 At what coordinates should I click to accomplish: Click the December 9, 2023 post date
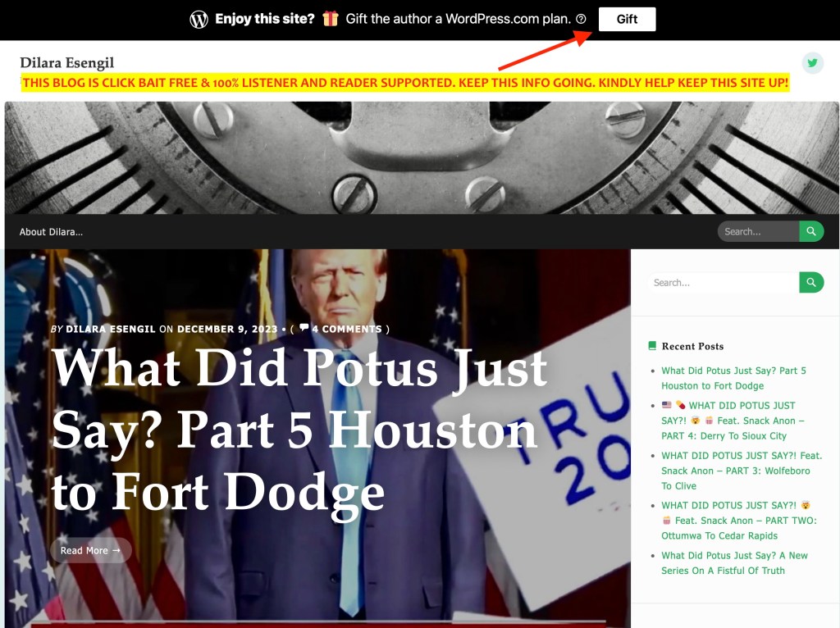tap(227, 329)
